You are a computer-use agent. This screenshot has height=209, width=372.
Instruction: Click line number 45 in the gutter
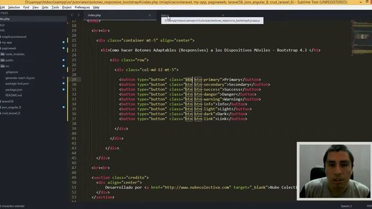tap(74, 158)
